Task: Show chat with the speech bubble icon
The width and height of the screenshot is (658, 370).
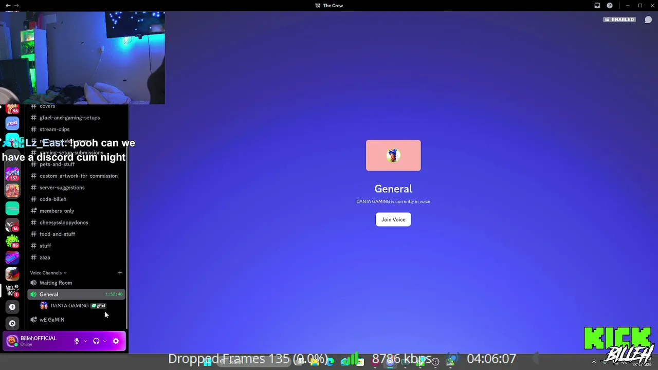Action: 648,20
